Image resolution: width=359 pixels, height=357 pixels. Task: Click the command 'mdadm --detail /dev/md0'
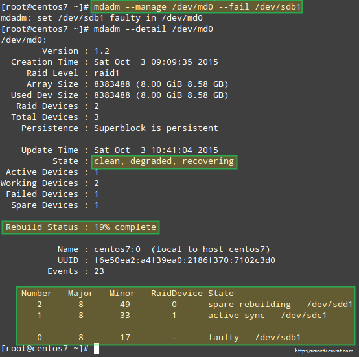click(x=154, y=29)
